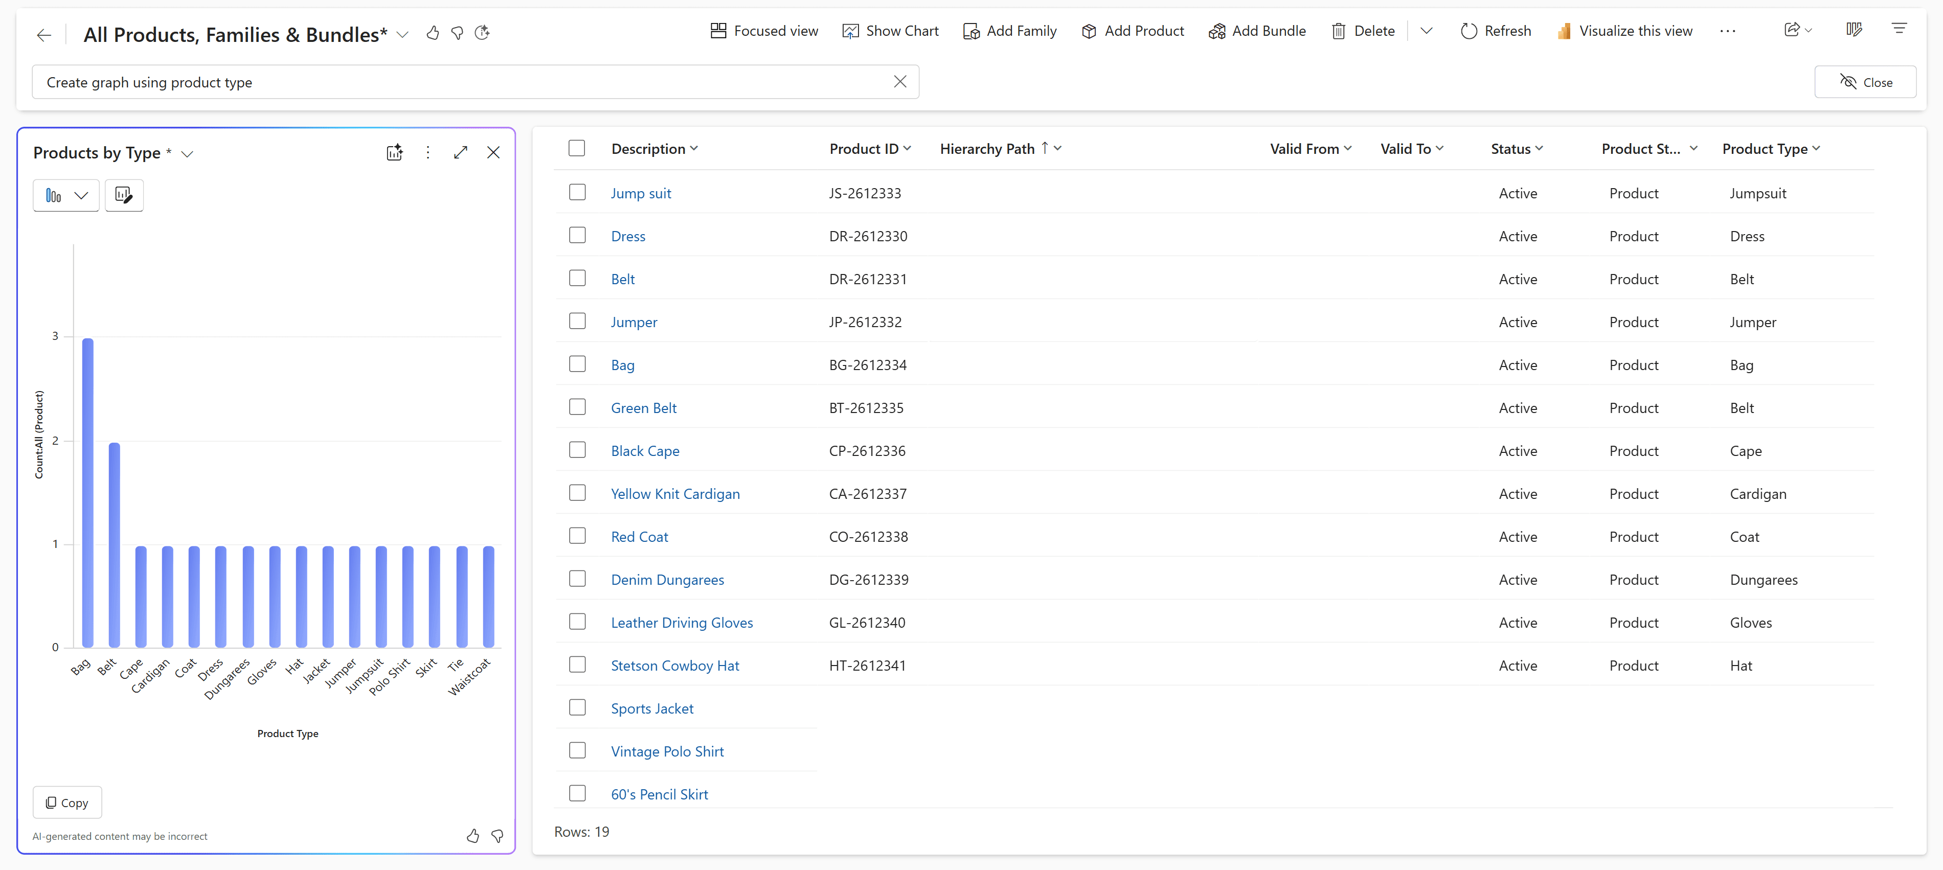Expand the chart to full screen
Image resolution: width=1943 pixels, height=870 pixels.
coord(461,151)
